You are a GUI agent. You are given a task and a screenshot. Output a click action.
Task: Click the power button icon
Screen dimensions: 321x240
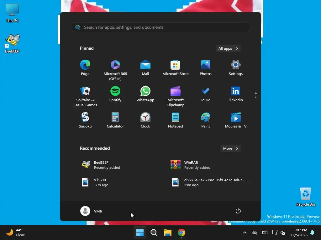[238, 211]
